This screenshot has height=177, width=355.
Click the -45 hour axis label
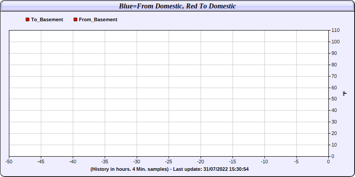click(41, 162)
